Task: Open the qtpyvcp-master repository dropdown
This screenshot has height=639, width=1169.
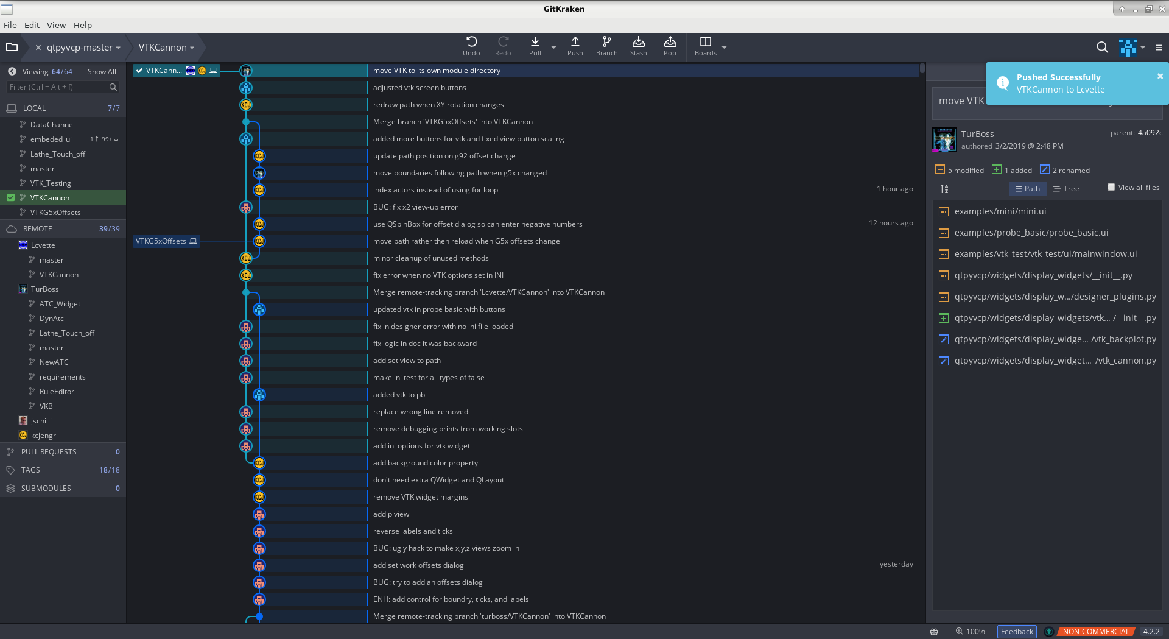Action: (83, 48)
